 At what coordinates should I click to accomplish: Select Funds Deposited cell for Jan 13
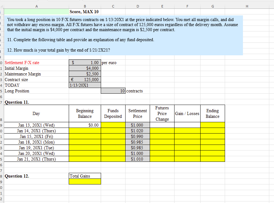113,125
